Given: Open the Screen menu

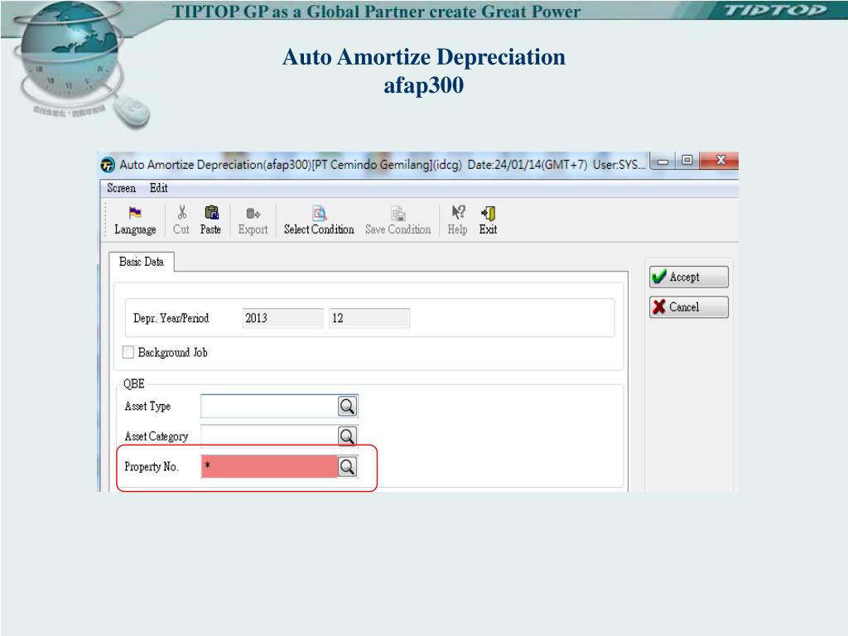Looking at the screenshot, I should coord(121,188).
